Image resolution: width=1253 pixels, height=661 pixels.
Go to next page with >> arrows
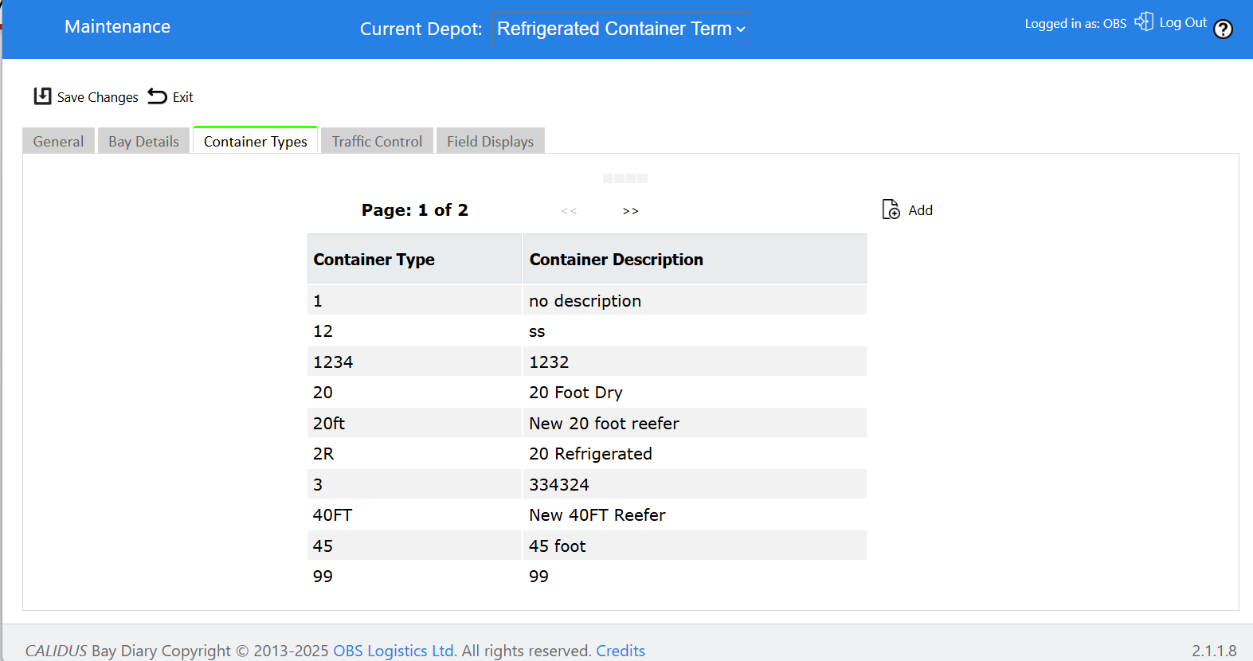pos(630,211)
